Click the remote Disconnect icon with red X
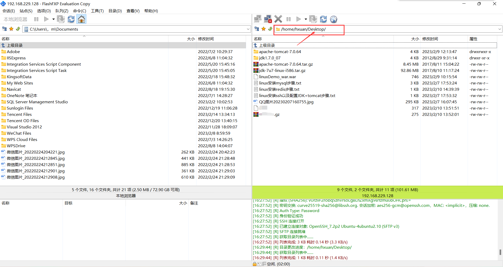Viewport: 503px width, 267px height. click(268, 19)
